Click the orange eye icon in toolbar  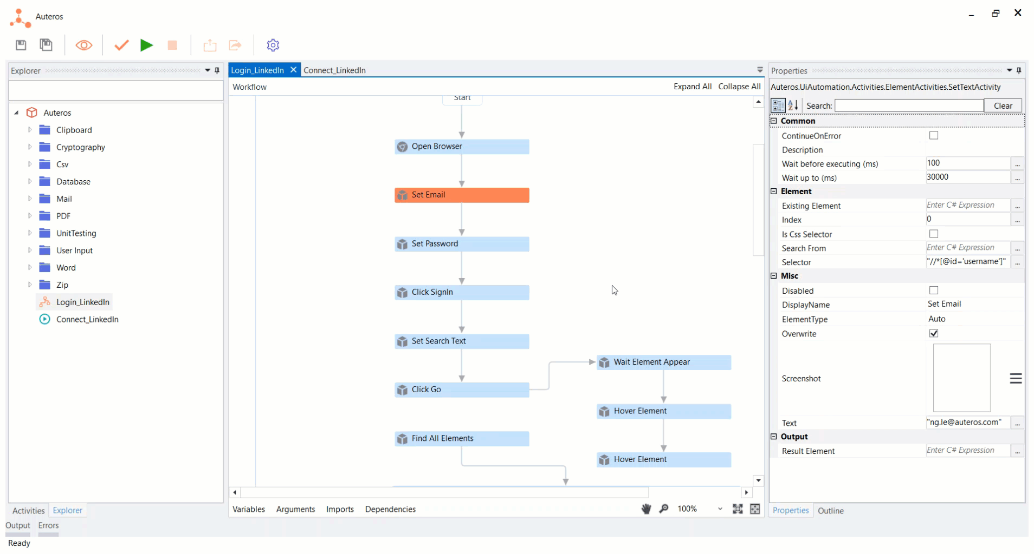coord(84,45)
